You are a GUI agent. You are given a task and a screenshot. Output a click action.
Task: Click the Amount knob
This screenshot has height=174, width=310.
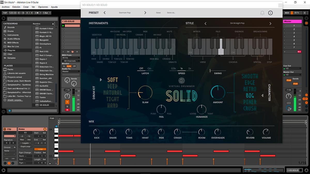[x=218, y=92]
